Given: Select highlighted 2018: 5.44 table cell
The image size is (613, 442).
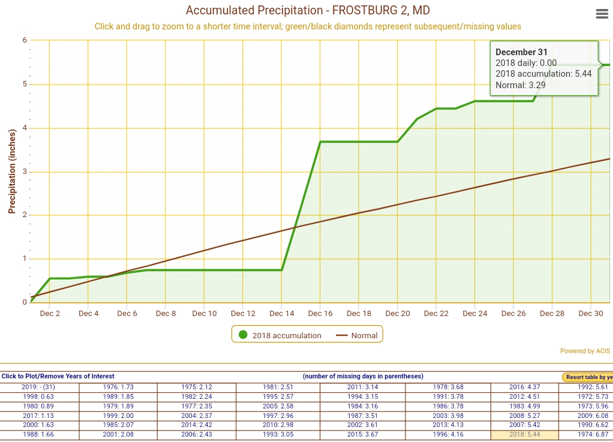Looking at the screenshot, I should click(525, 434).
